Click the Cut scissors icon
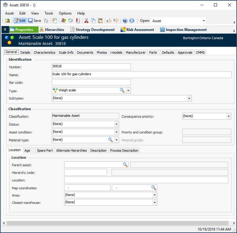237x233 pixels. coord(86,21)
